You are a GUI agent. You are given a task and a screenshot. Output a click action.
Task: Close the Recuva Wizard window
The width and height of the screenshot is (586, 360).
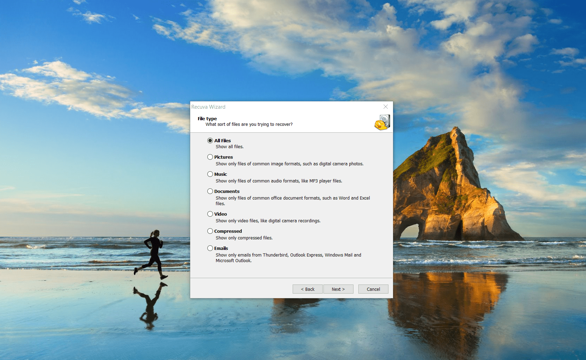[385, 107]
